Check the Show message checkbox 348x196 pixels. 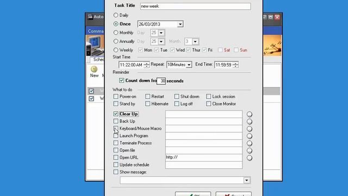coord(116,172)
